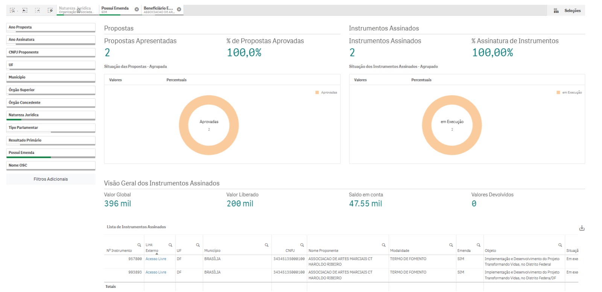Open the Seleções selections panel
This screenshot has width=602, height=292.
(x=567, y=11)
